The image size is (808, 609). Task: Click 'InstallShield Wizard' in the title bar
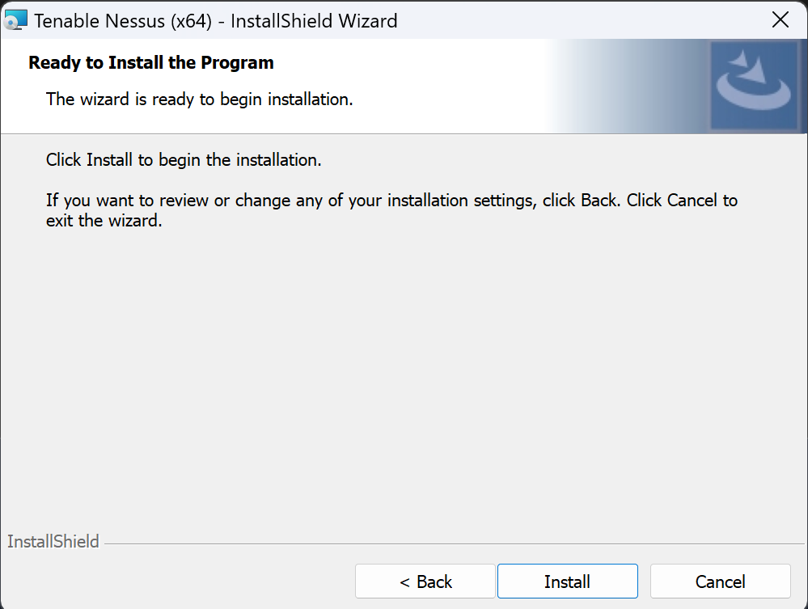tap(314, 21)
